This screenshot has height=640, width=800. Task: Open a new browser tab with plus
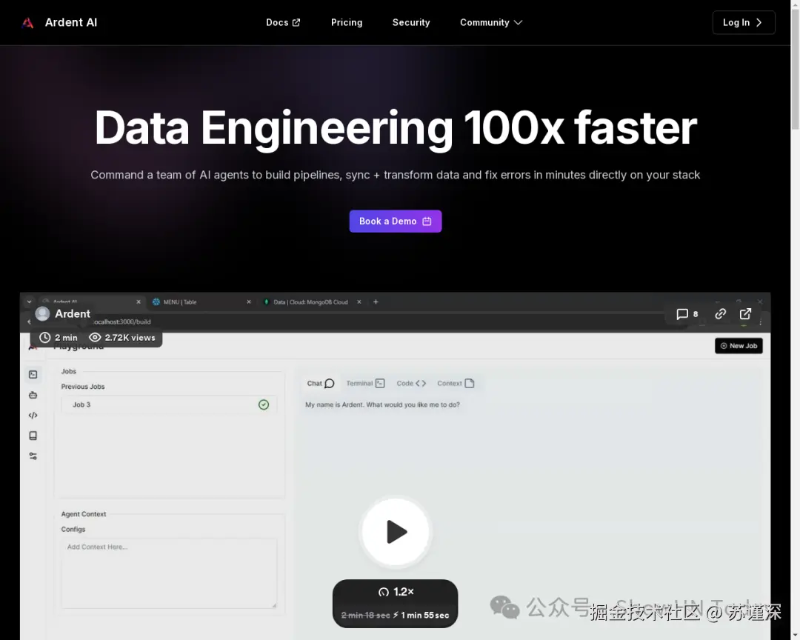click(376, 302)
